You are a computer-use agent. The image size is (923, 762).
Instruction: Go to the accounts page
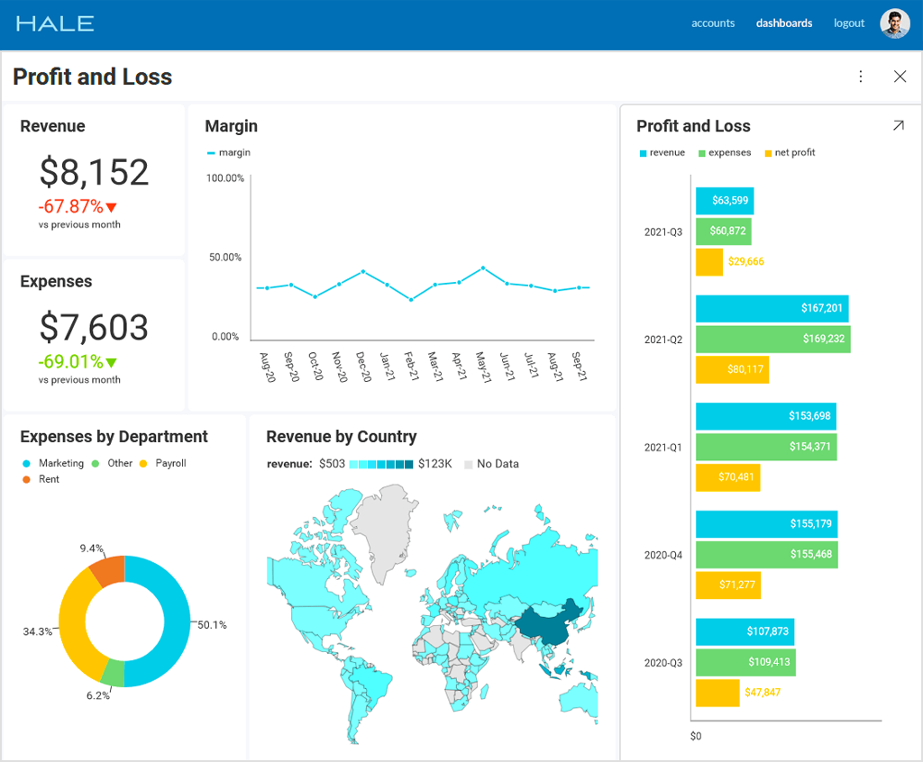713,23
